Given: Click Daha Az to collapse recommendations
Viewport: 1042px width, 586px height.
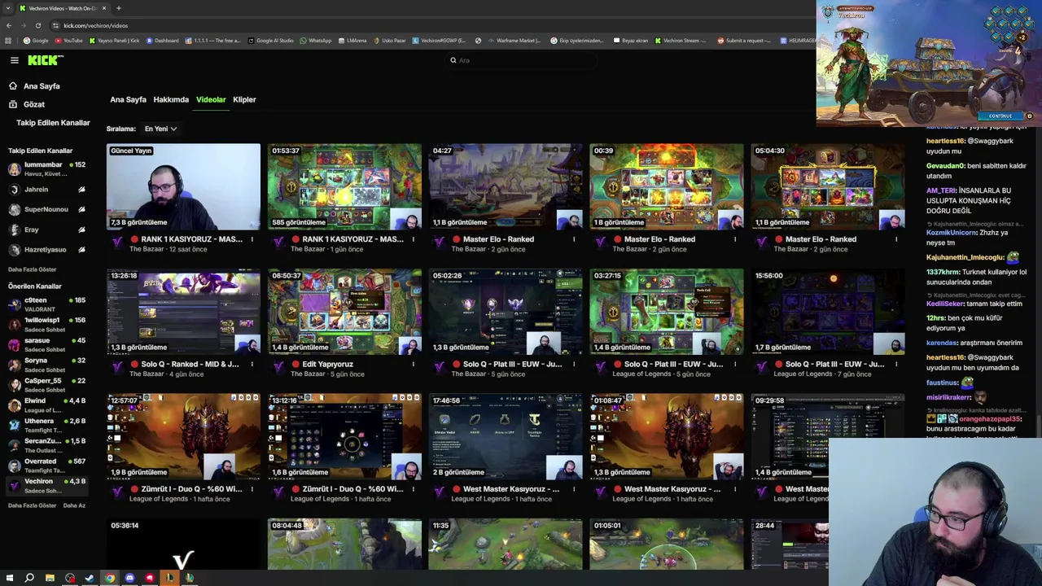Looking at the screenshot, I should click(x=74, y=505).
